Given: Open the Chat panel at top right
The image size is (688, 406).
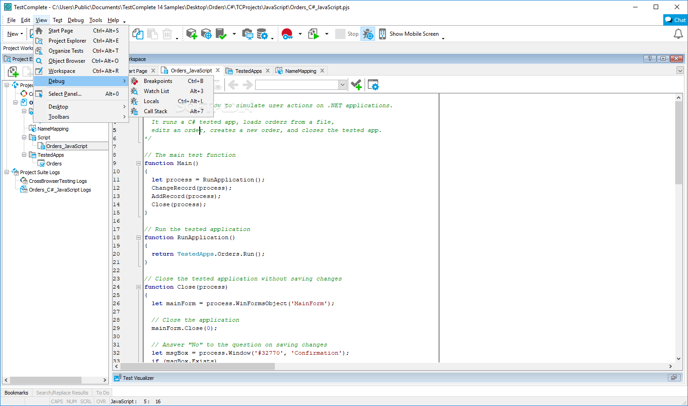Looking at the screenshot, I should pyautogui.click(x=676, y=20).
